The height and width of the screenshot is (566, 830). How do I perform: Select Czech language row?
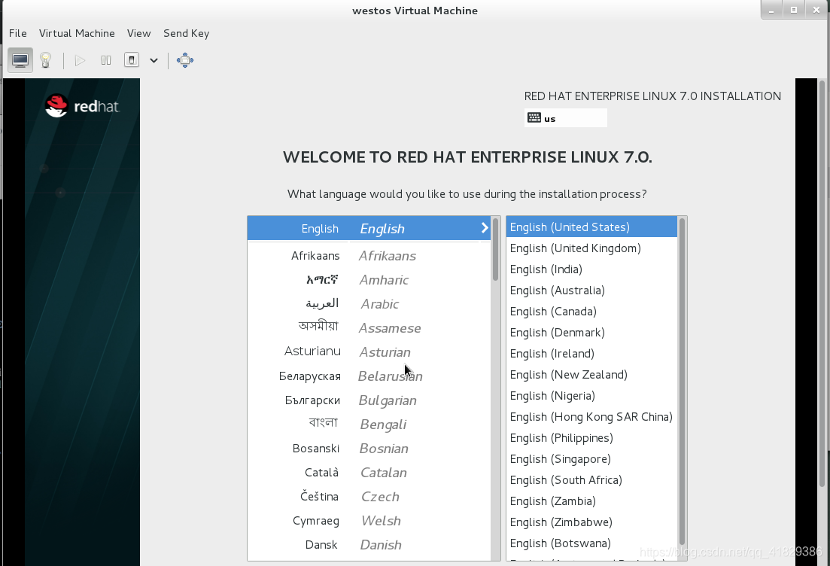click(369, 497)
